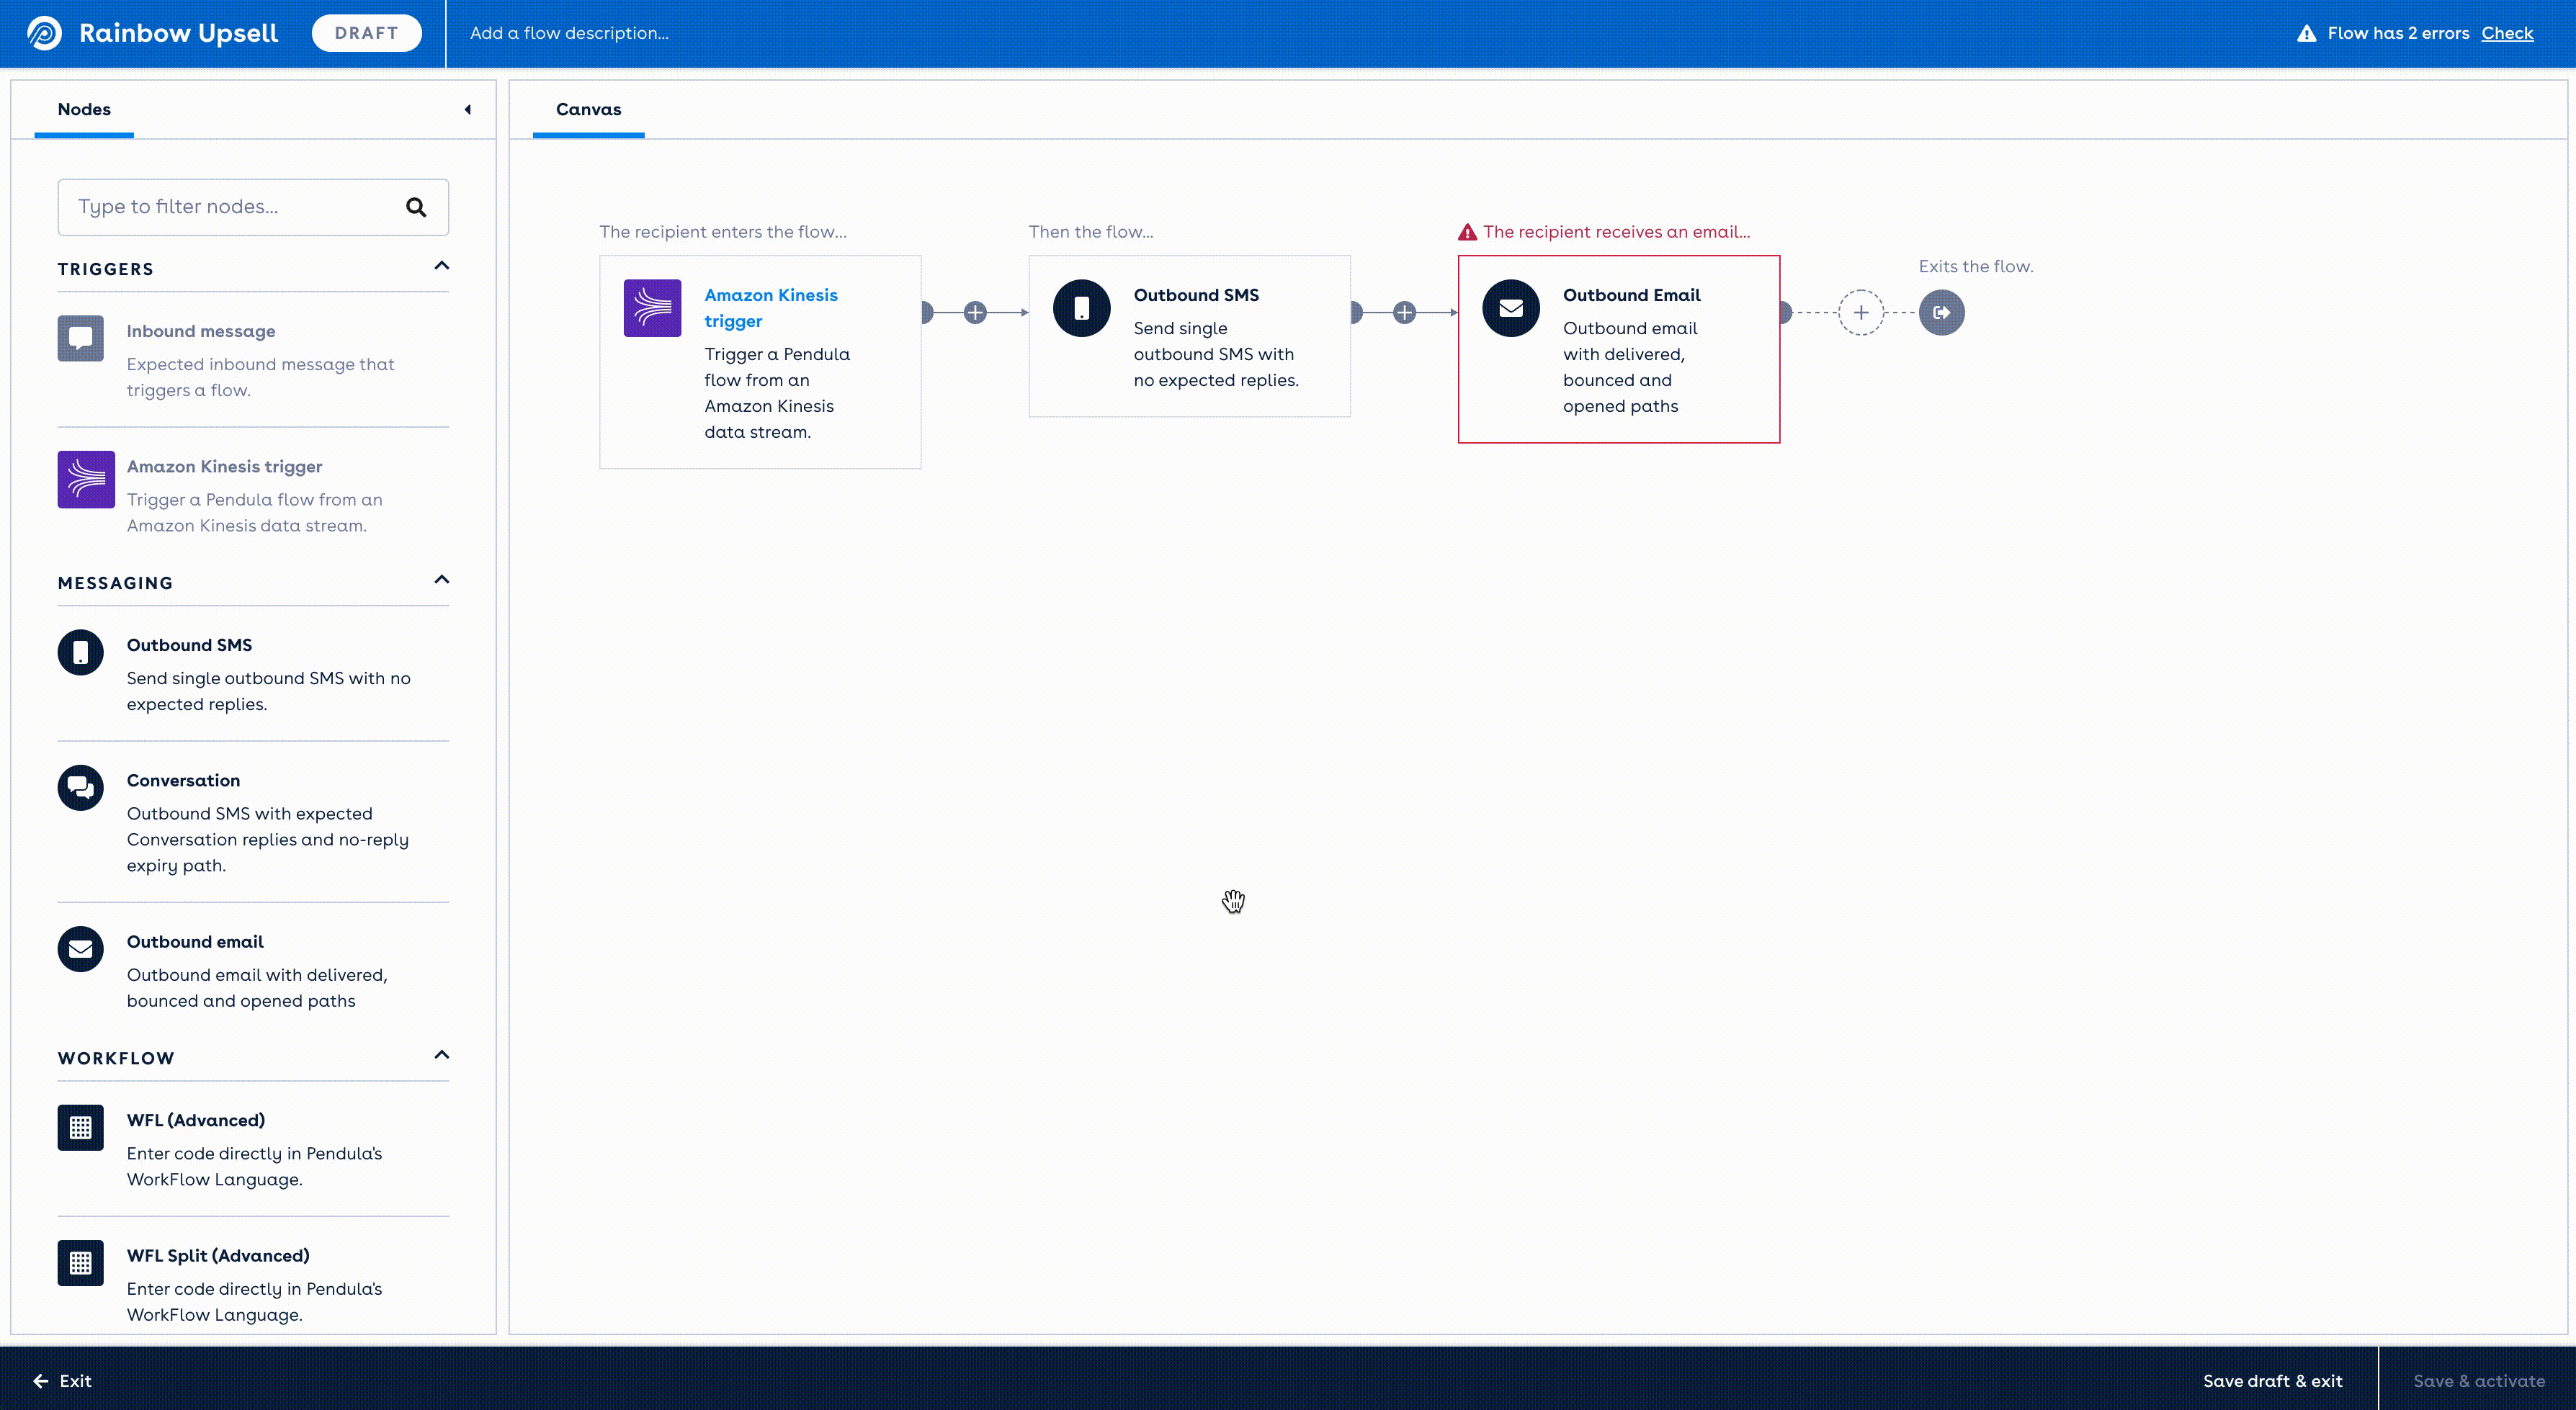Click Check link for flow errors

pyautogui.click(x=2507, y=33)
